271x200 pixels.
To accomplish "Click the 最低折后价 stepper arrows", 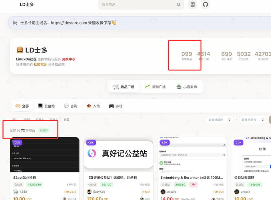I will (229, 120).
